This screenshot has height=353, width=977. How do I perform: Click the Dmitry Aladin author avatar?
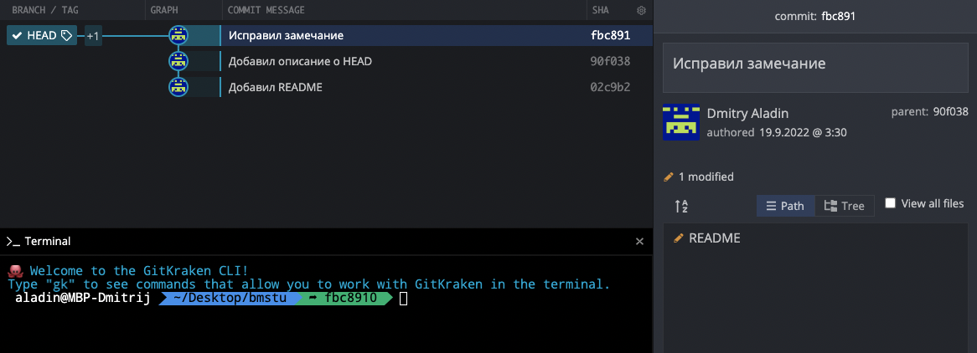pyautogui.click(x=681, y=122)
